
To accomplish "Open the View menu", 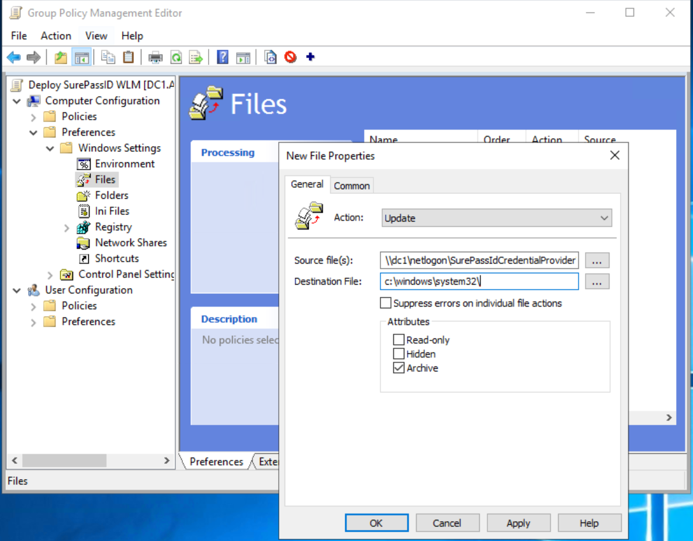I will [96, 36].
